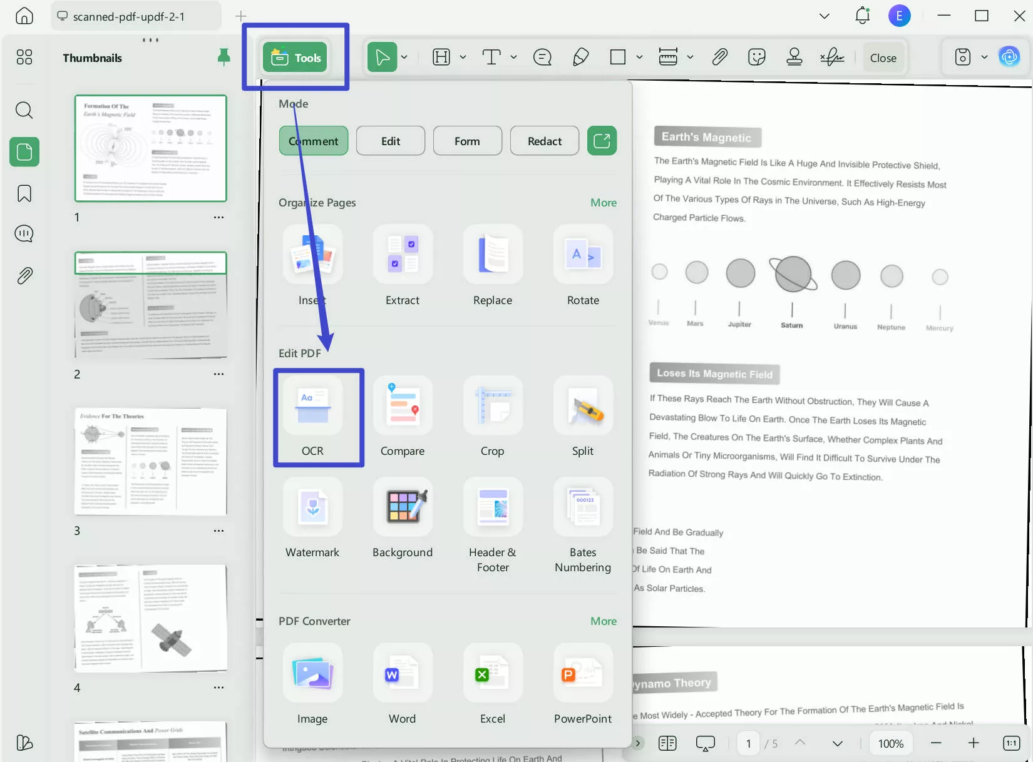Zoom out the document
1033x762 pixels.
pyautogui.click(x=936, y=743)
